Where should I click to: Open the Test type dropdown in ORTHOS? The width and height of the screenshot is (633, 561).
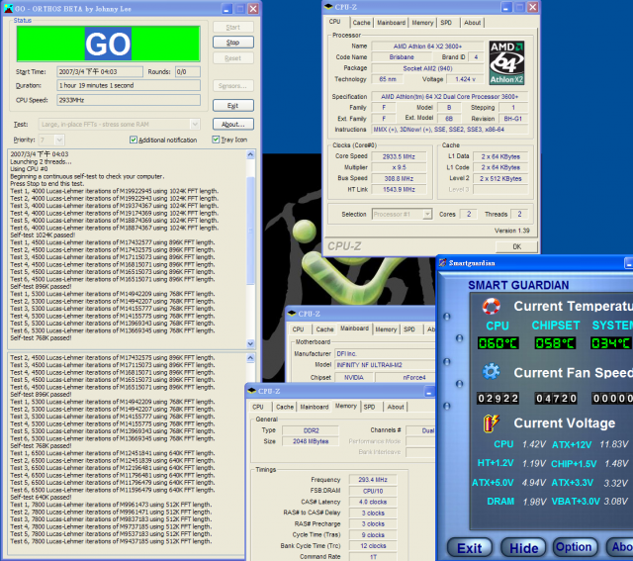click(195, 124)
